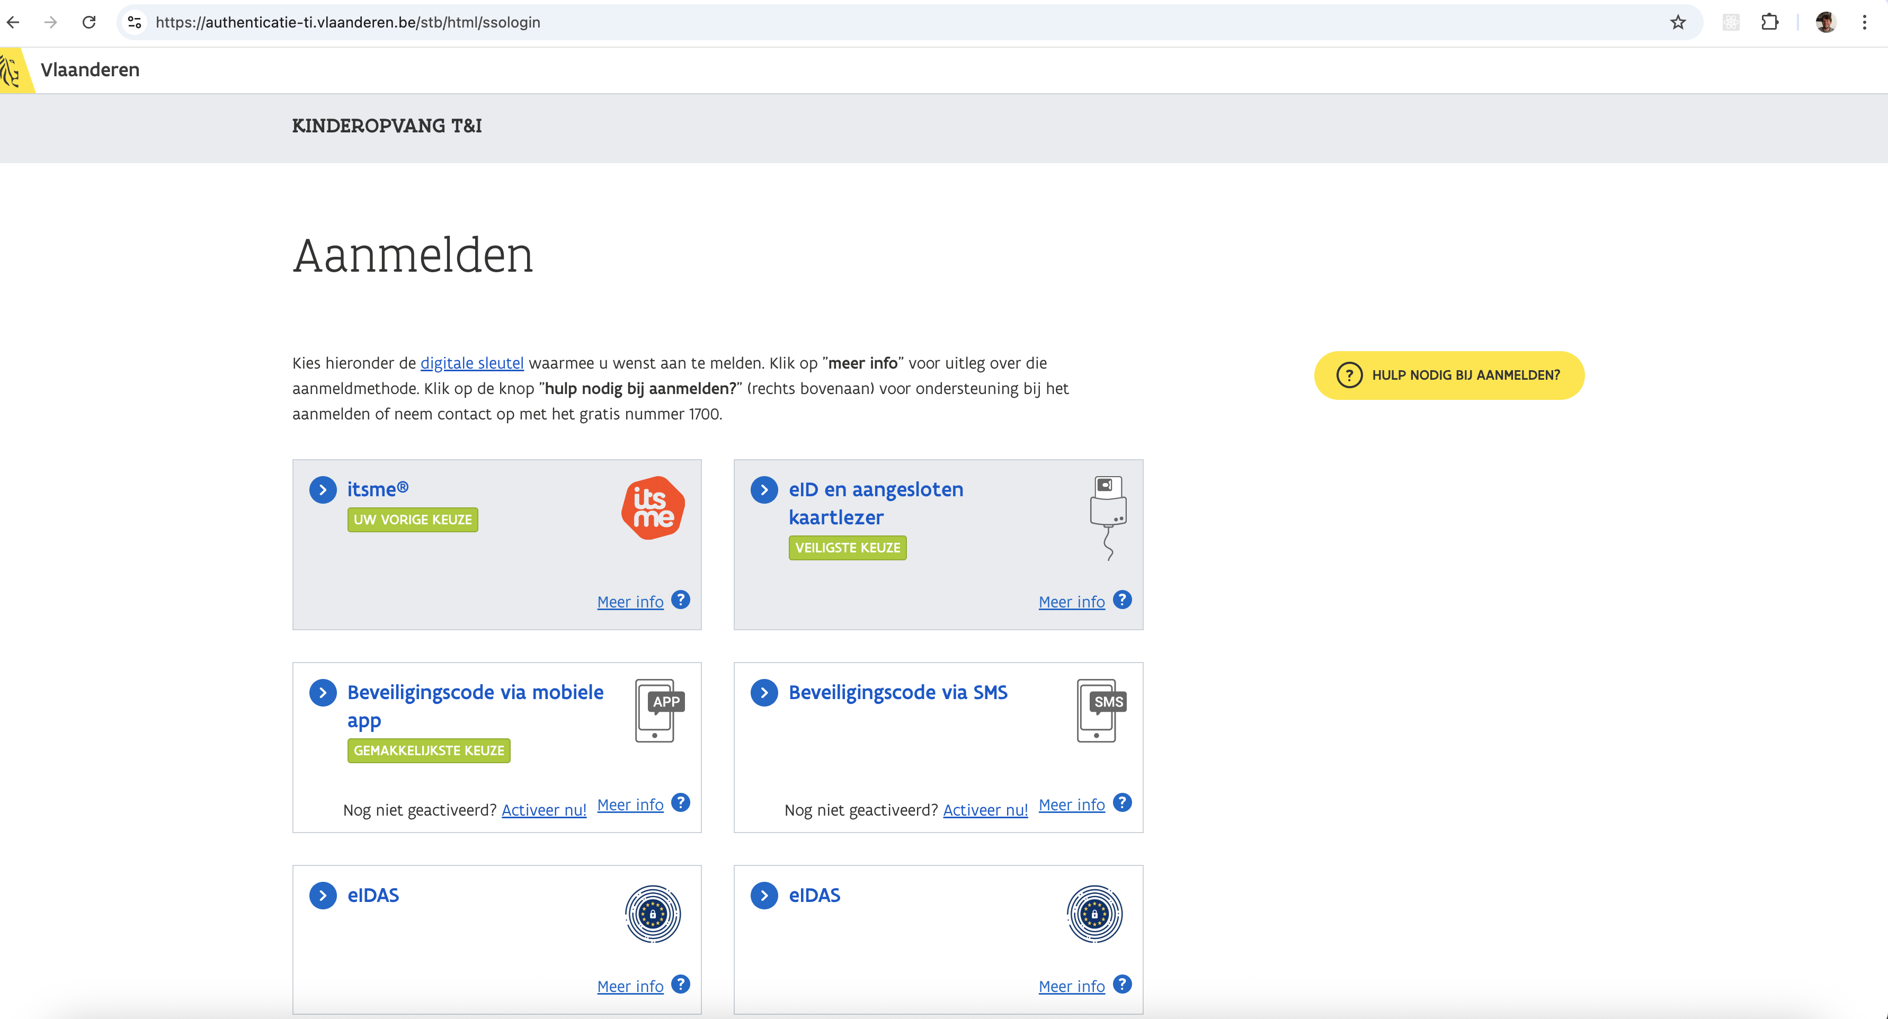Click the question mark beside itsme Meer info
The width and height of the screenshot is (1888, 1019).
pos(681,600)
